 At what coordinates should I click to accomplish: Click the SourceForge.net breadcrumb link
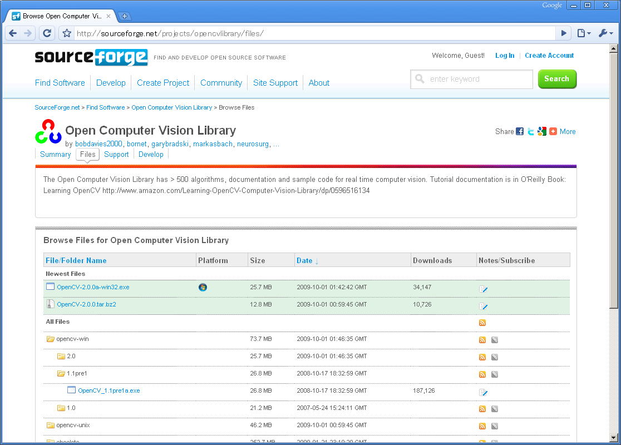[x=57, y=107]
